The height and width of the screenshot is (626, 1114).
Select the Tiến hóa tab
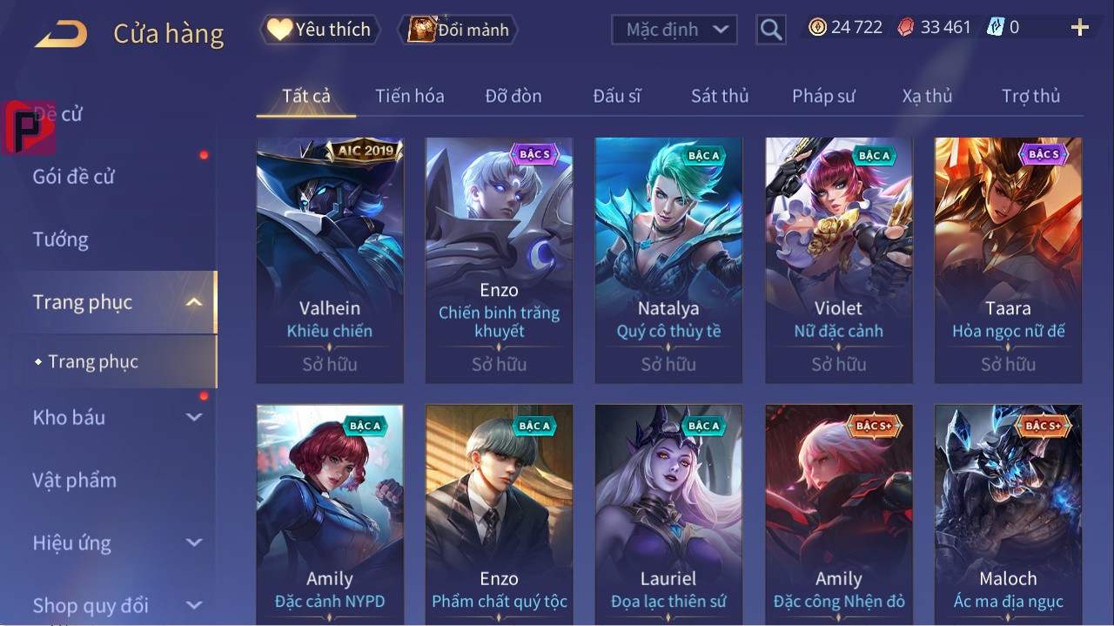[410, 96]
